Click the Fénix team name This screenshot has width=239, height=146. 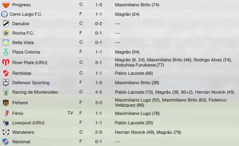(x=18, y=113)
